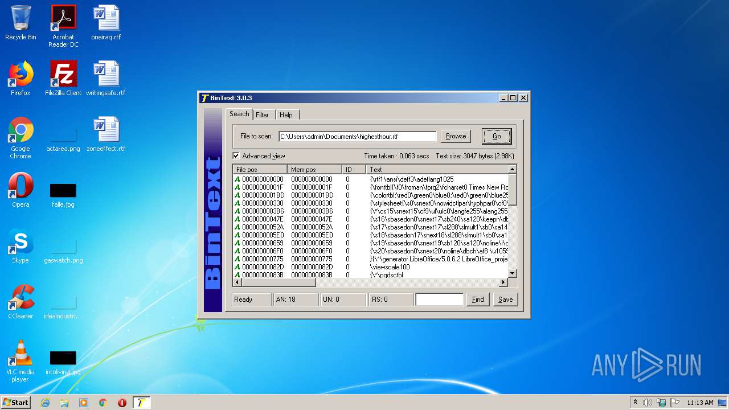729x410 pixels.
Task: Select row with file pos 00000000052A
Action: (x=371, y=227)
